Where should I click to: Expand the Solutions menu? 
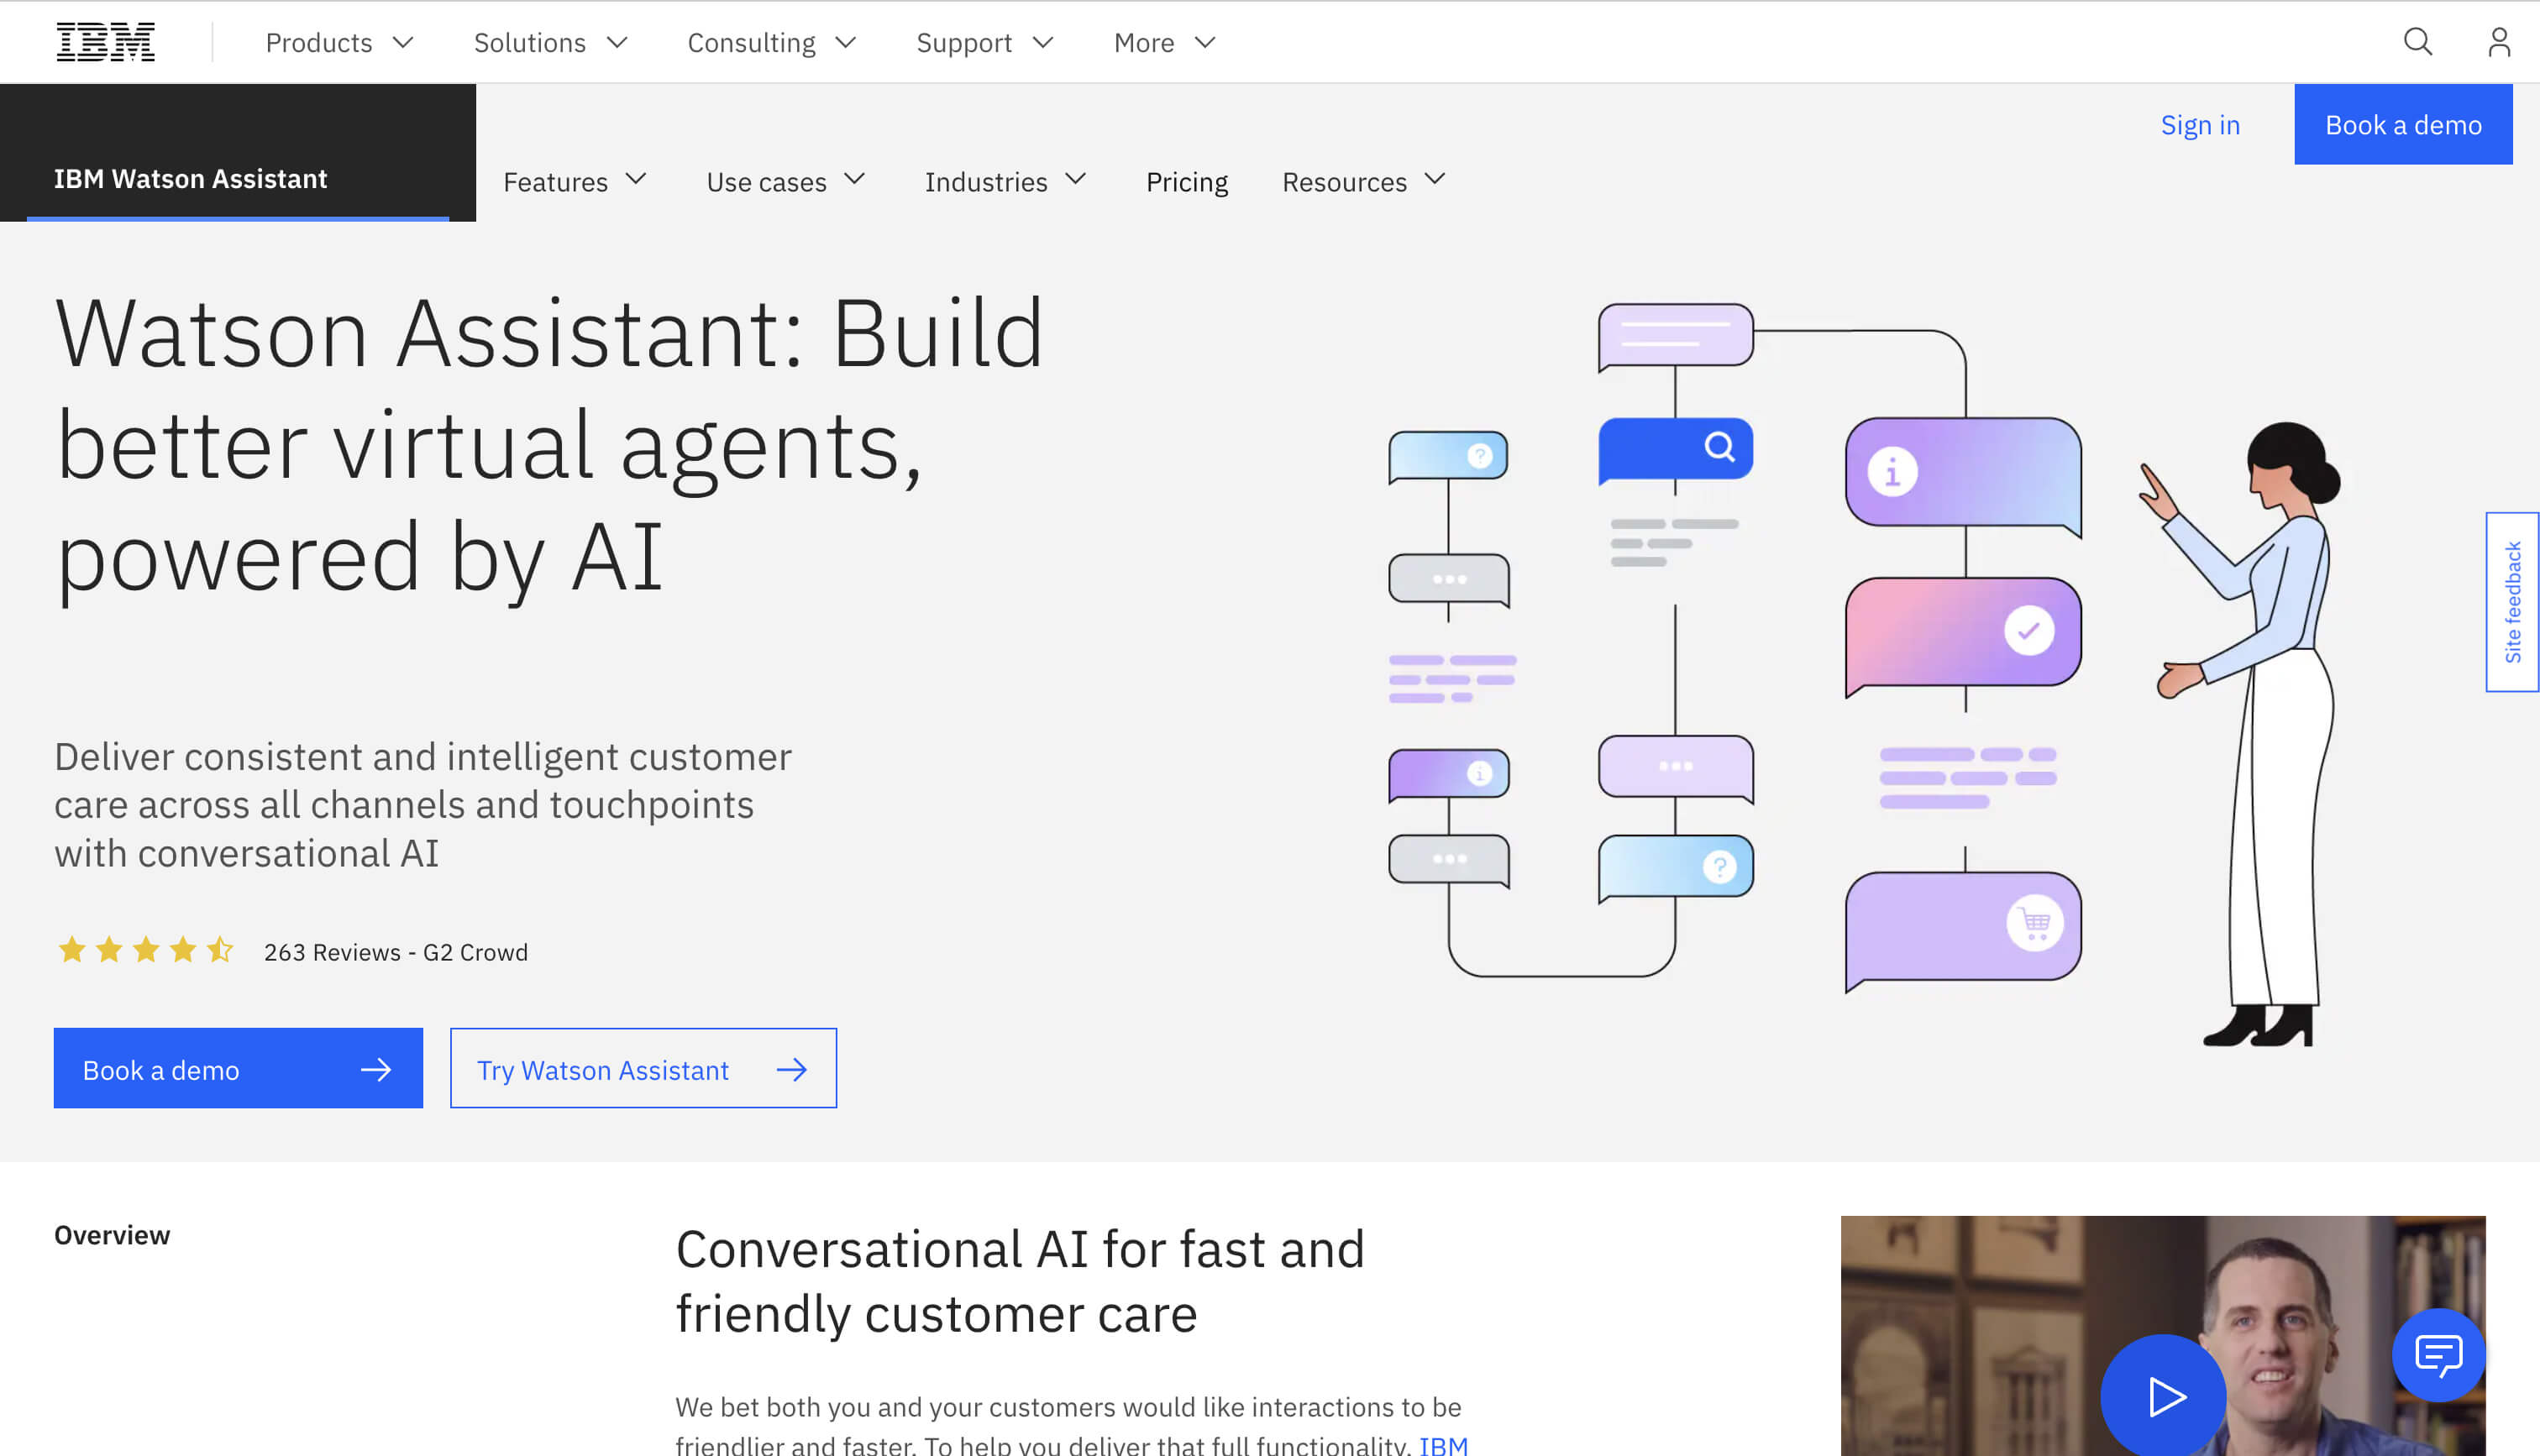point(550,42)
